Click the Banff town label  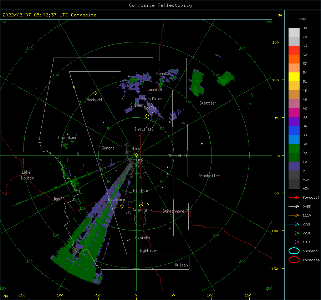[59, 199]
